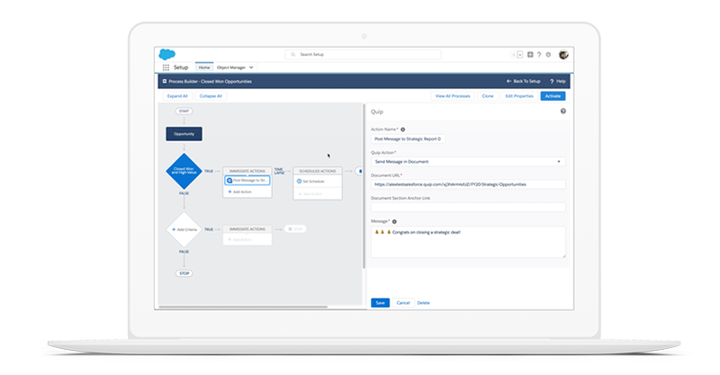
Task: Click the canvas vertical scrollbar
Action: pos(364,186)
